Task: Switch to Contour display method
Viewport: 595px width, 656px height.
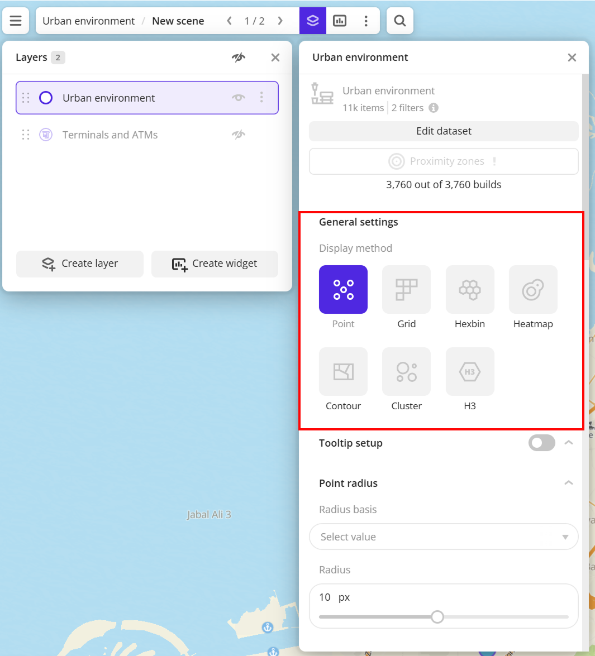Action: [343, 372]
